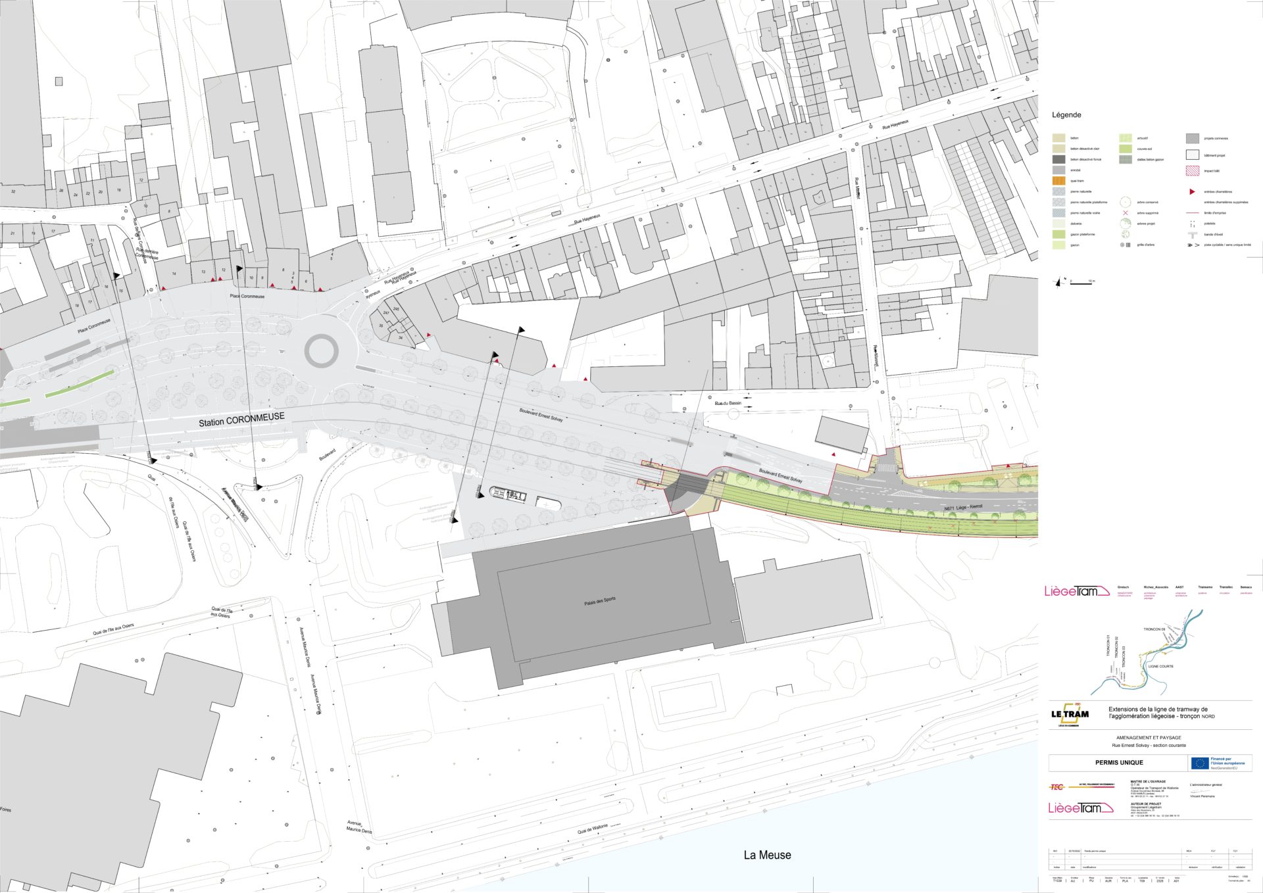Click the Gretsch partner name
Viewport: 1263px width, 893px height.
point(1123,587)
